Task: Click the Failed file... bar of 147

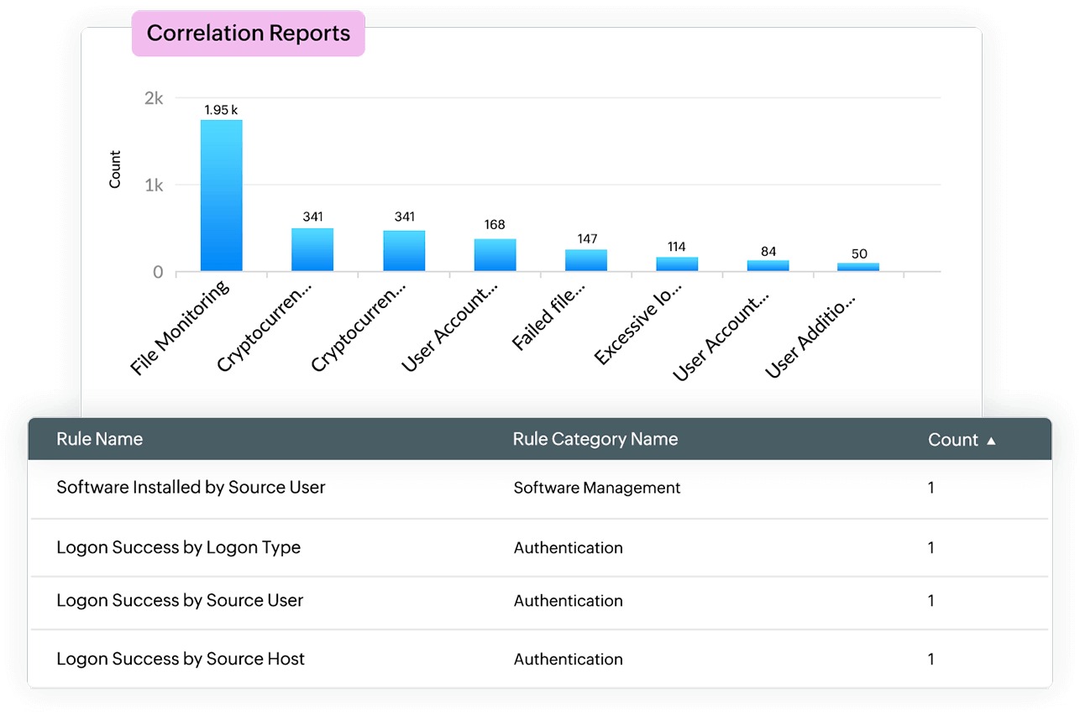Action: [586, 260]
